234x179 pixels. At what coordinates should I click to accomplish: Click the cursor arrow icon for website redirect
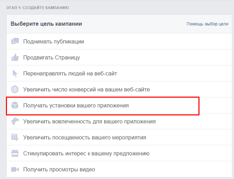click(x=15, y=73)
